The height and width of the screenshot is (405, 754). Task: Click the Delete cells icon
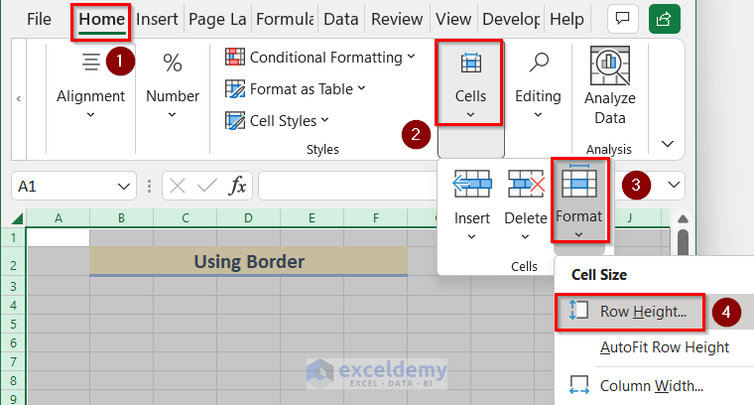[526, 184]
